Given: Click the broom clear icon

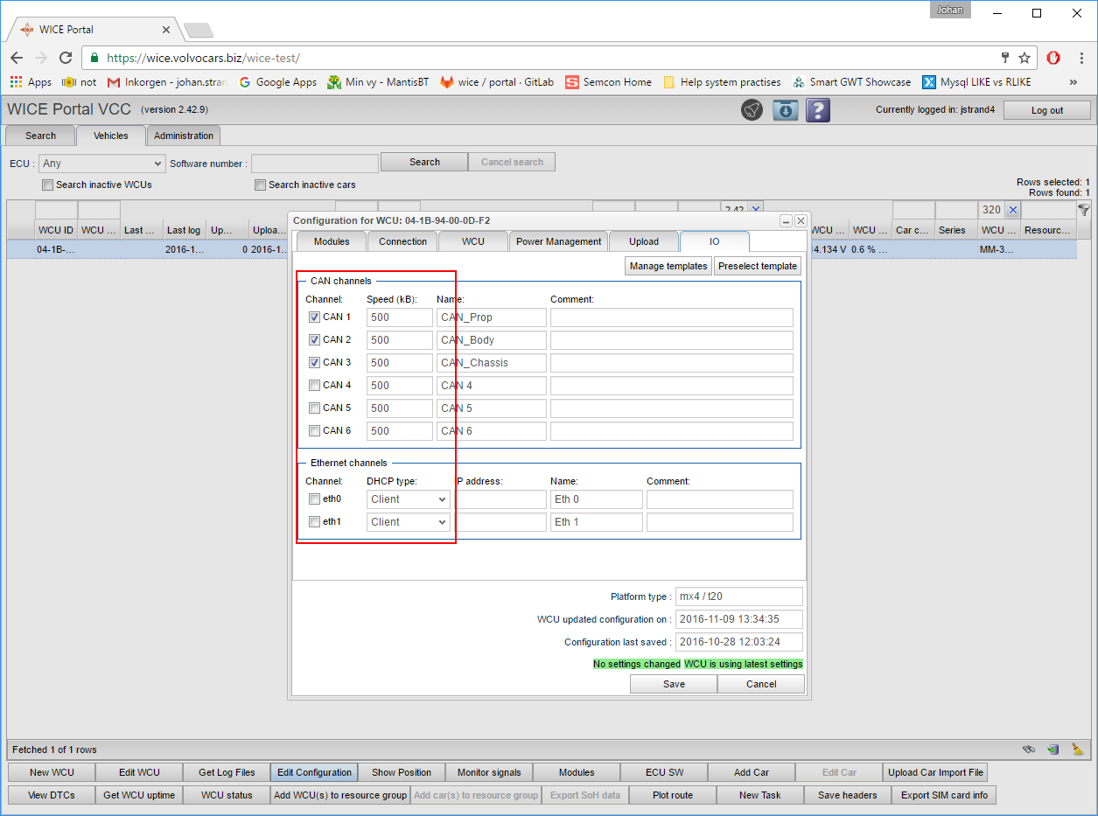Looking at the screenshot, I should [x=1077, y=750].
